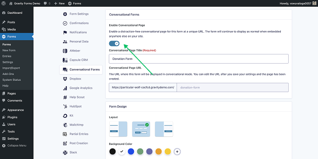The image size is (318, 159).
Task: Click the Conversational Page Title input field
Action: (x=199, y=59)
